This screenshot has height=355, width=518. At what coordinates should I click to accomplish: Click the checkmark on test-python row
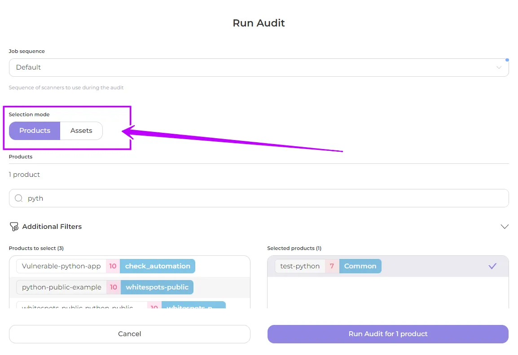click(x=492, y=266)
